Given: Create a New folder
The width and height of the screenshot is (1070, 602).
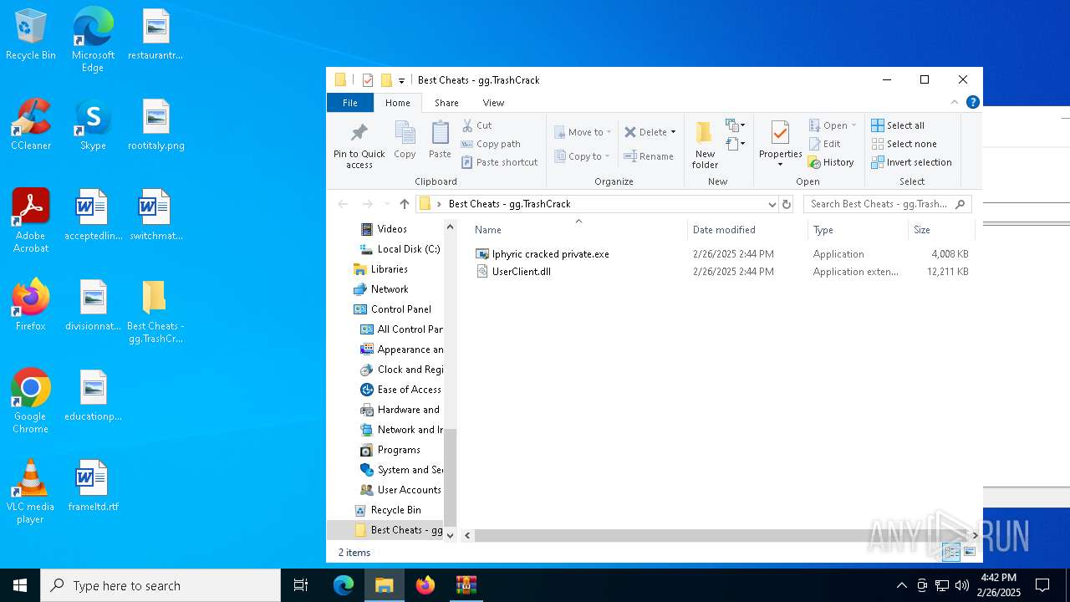Looking at the screenshot, I should pos(705,145).
